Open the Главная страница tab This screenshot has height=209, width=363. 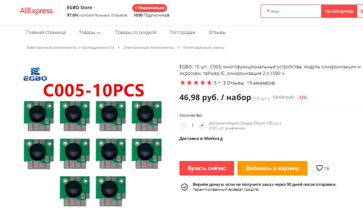coord(46,32)
